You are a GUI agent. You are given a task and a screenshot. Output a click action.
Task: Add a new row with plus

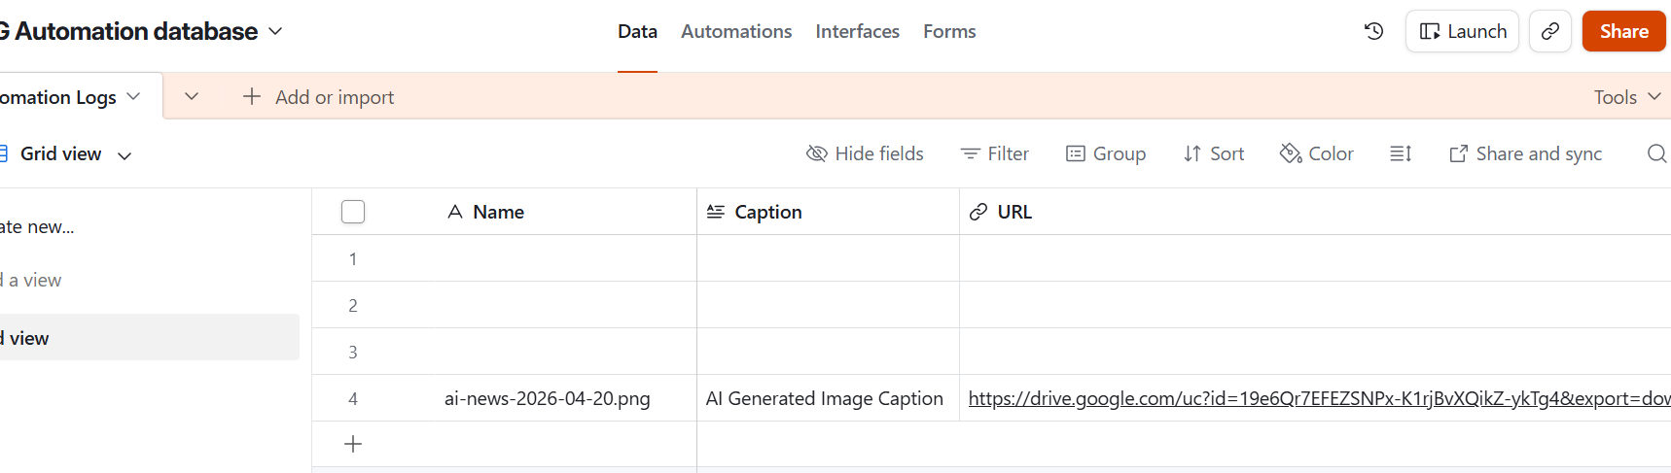click(x=353, y=444)
